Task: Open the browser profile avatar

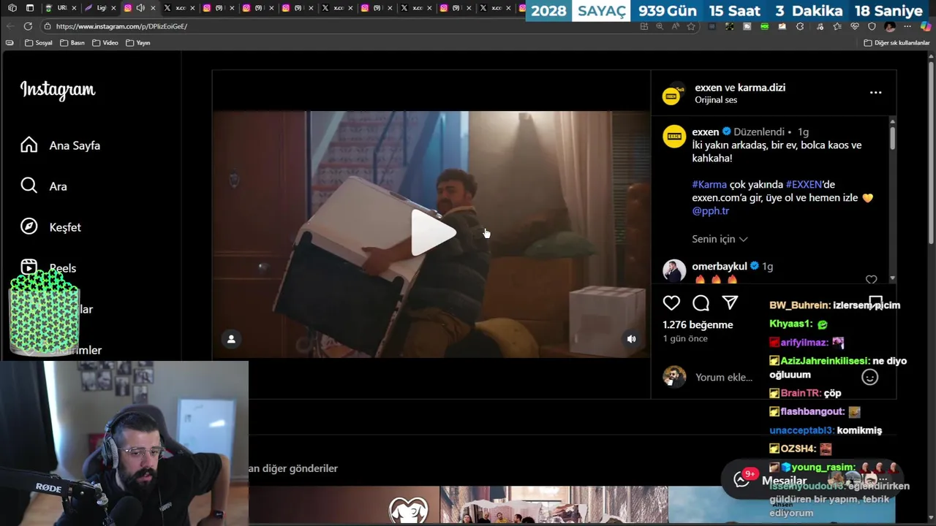Action: tap(890, 26)
